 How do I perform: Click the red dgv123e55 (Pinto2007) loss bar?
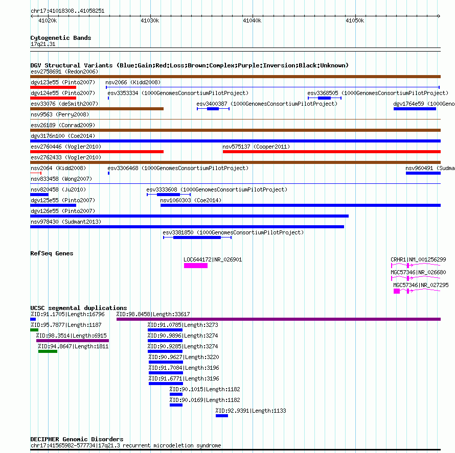53,87
